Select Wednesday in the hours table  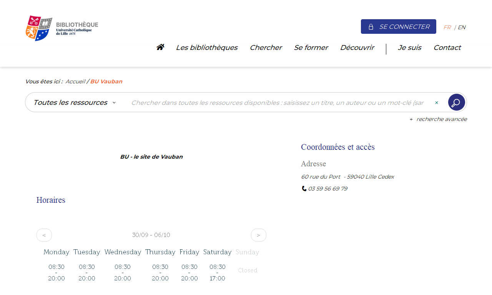point(123,252)
